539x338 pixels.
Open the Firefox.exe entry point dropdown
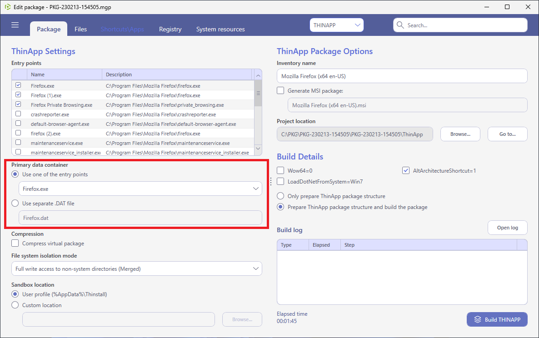pyautogui.click(x=140, y=189)
